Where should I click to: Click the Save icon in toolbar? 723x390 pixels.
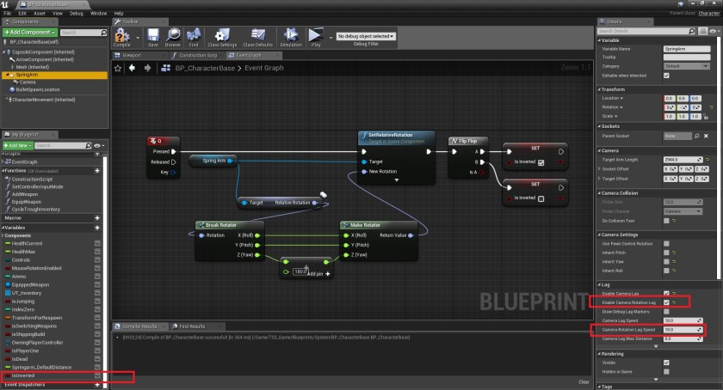click(153, 37)
